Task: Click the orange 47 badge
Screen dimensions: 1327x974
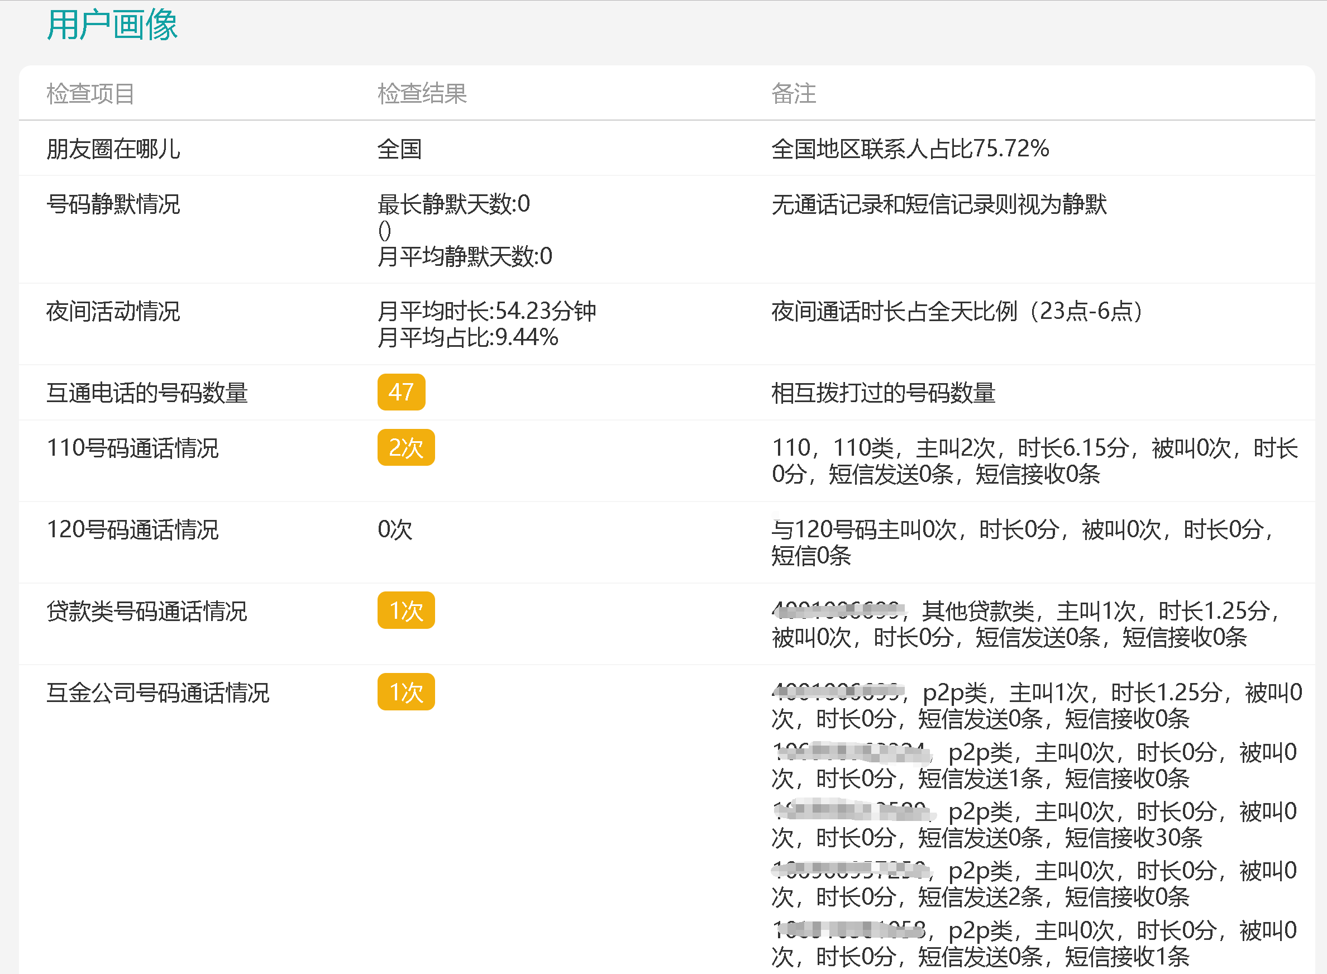Action: click(401, 392)
